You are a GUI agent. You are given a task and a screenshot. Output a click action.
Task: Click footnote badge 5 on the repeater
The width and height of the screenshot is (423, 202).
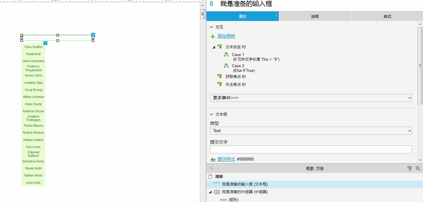[x=45, y=43]
